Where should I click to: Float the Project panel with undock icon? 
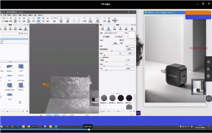coord(132,25)
